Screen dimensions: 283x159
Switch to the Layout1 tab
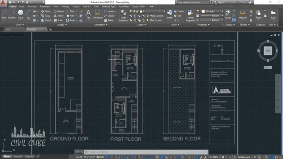point(18,156)
